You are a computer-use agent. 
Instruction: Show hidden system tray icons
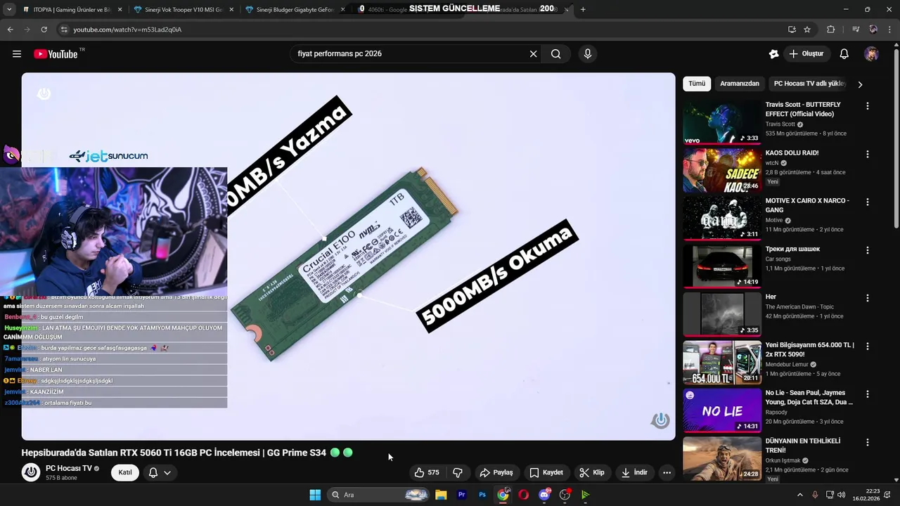(x=799, y=495)
